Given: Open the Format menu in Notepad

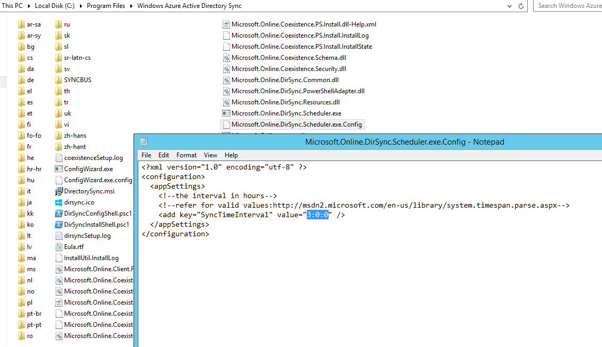Looking at the screenshot, I should pos(187,155).
